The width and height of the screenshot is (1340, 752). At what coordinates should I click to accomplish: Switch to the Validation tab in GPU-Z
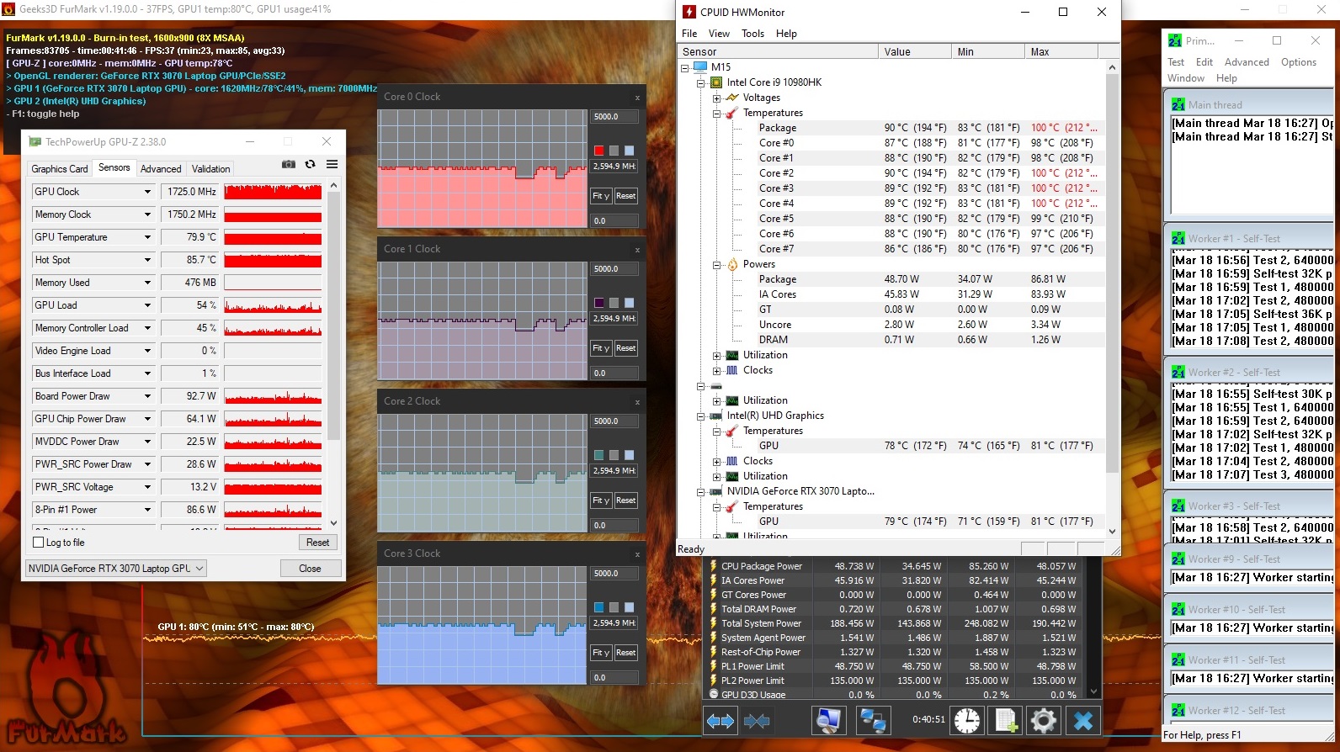210,169
